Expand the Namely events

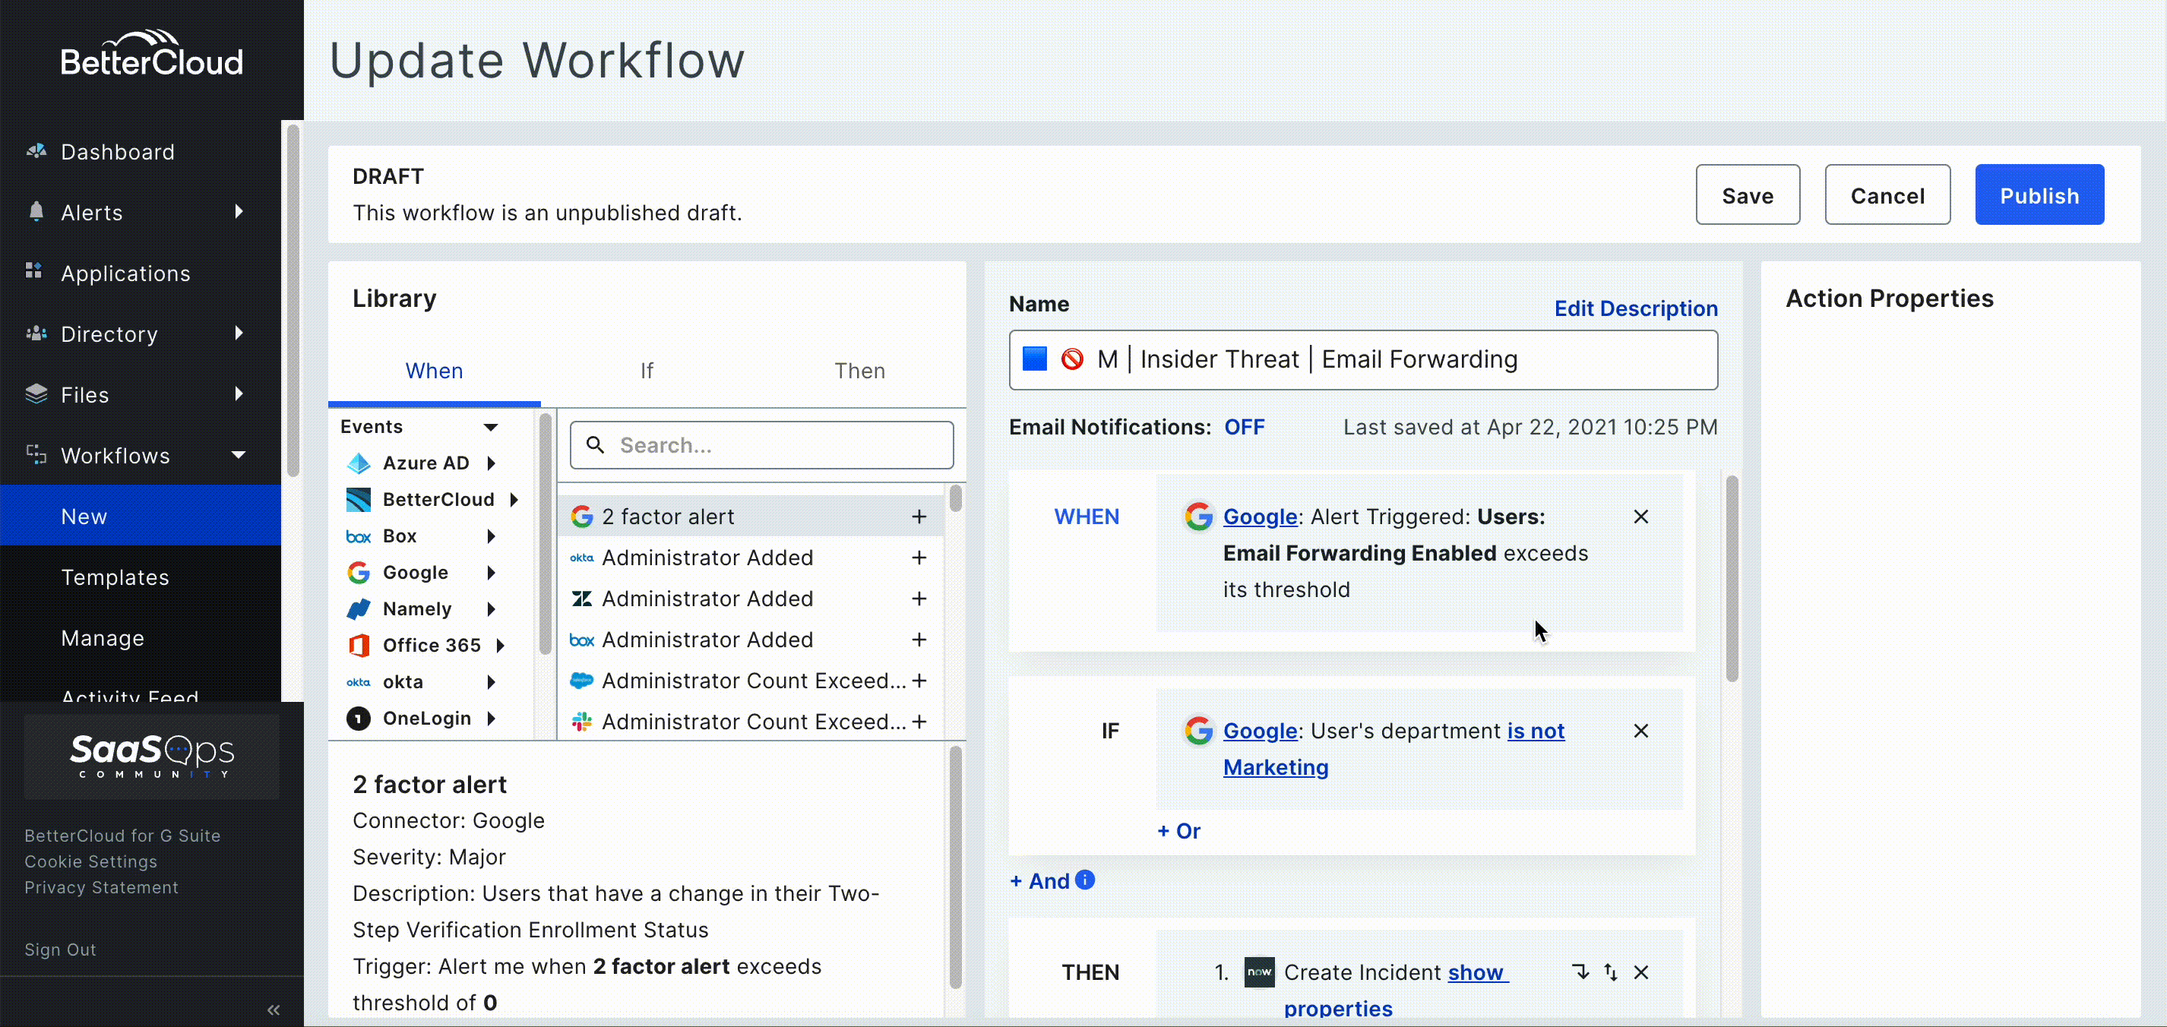pos(490,609)
